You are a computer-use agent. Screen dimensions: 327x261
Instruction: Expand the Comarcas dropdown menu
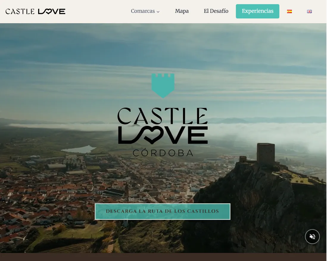coord(145,11)
